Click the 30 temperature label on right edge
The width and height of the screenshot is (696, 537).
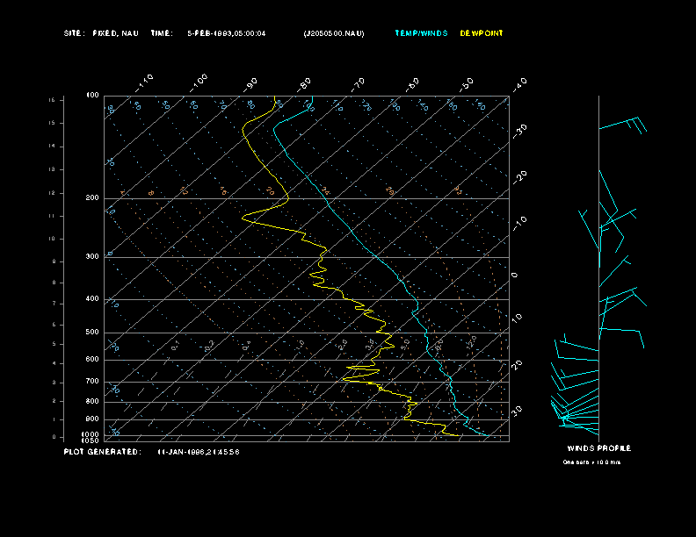517,410
